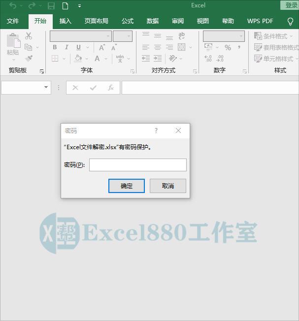Screen dimensions: 299x321
Task: Click the 取消 button in password dialog
Action: [x=168, y=186]
